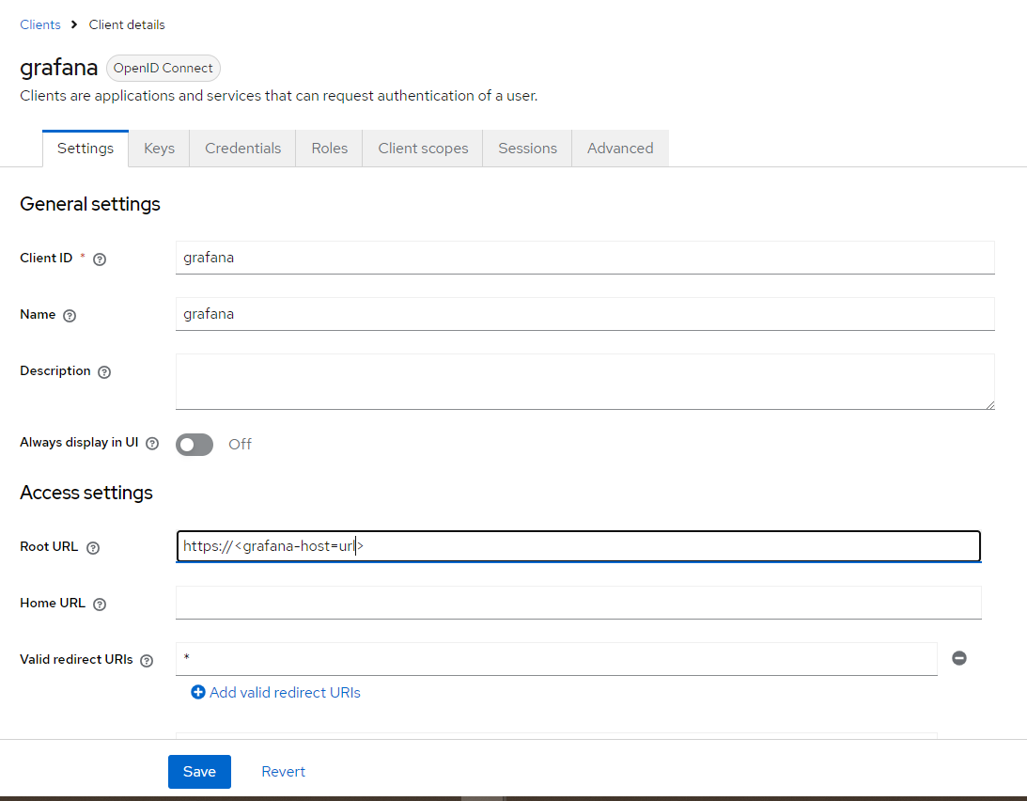Click the help icon beside Name label
This screenshot has height=801, width=1027.
pyautogui.click(x=70, y=316)
